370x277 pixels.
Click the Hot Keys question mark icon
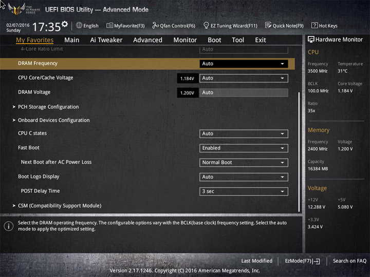(314, 25)
